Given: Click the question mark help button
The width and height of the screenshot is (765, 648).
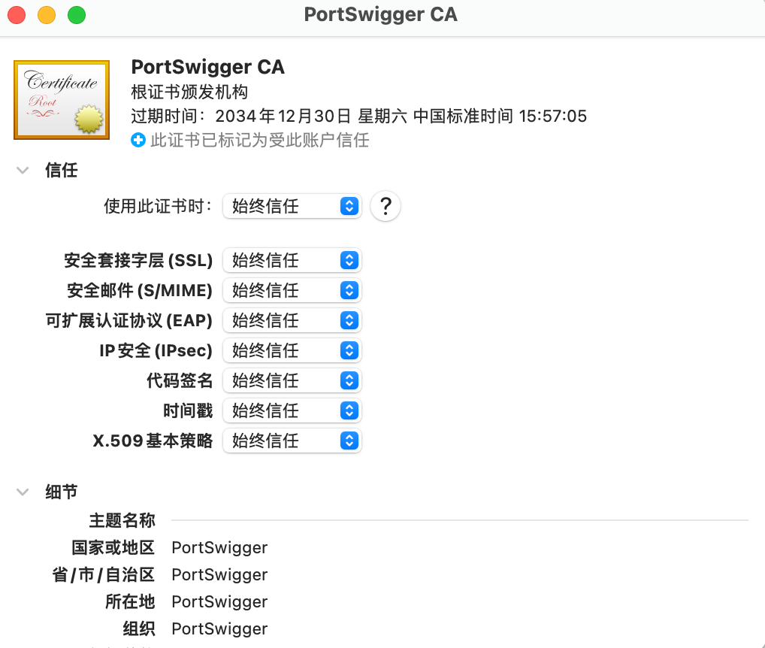Looking at the screenshot, I should pos(385,206).
